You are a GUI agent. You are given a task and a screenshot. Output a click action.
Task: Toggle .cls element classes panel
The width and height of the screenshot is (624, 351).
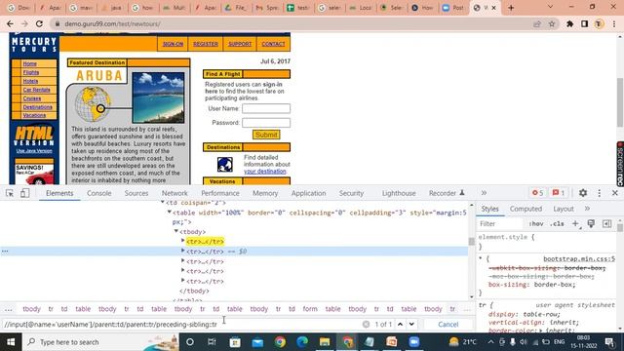(557, 223)
